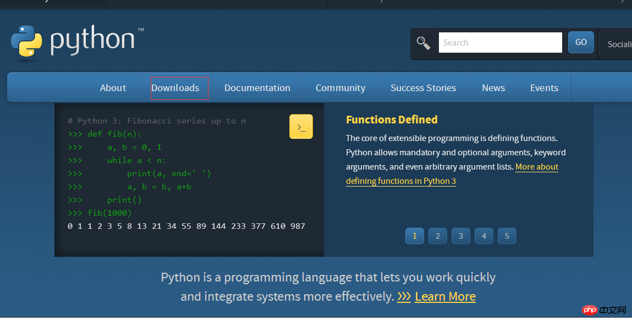Switch to slide 3 of the carousel

[x=461, y=236]
